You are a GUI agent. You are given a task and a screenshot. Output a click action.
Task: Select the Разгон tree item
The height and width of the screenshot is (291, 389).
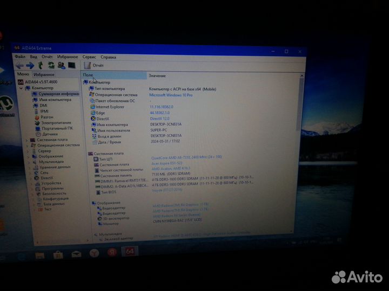pos(47,117)
